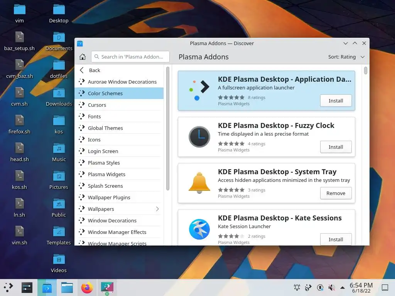Image resolution: width=395 pixels, height=296 pixels.
Task: Select the Color Schemes category
Action: pyautogui.click(x=119, y=93)
